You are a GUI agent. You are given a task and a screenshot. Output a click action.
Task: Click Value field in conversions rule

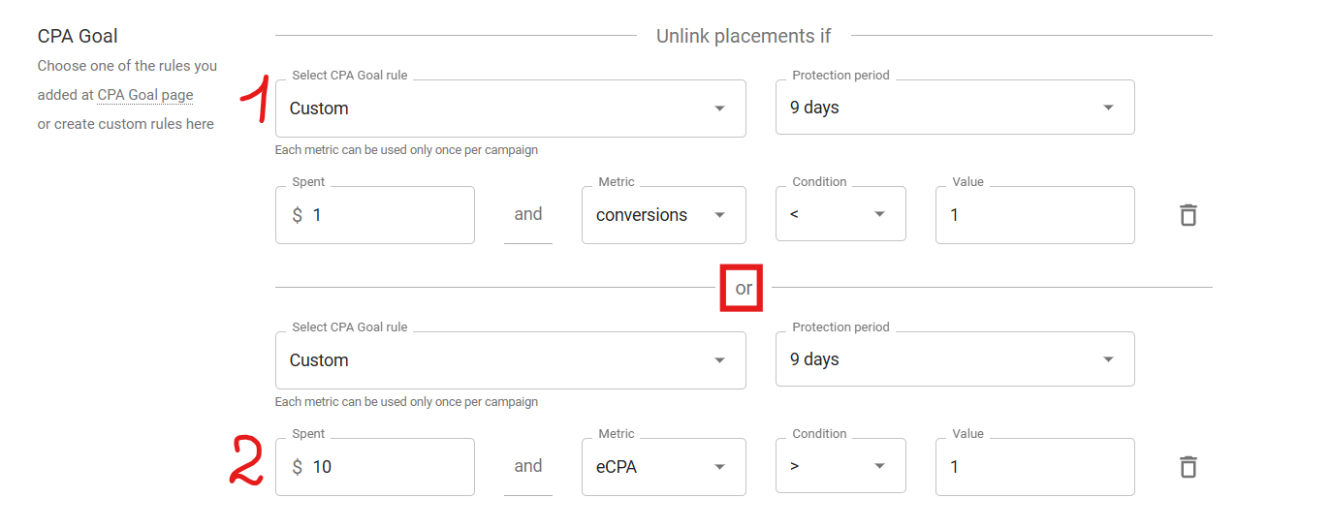1033,215
